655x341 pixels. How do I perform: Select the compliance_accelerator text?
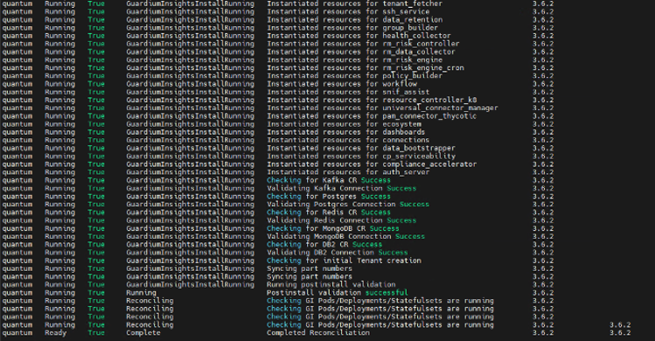click(x=429, y=164)
